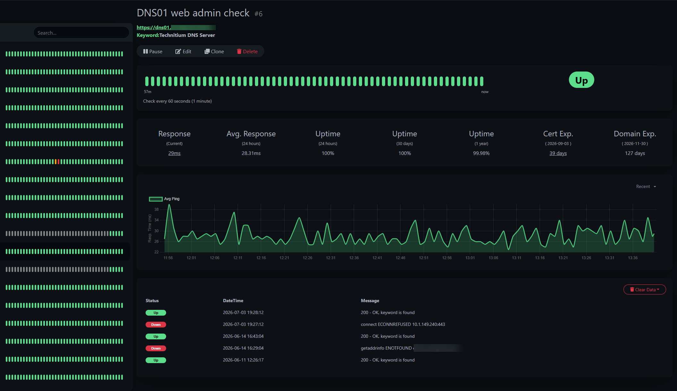The image size is (677, 391).
Task: Click the Edit button
Action: click(x=183, y=51)
